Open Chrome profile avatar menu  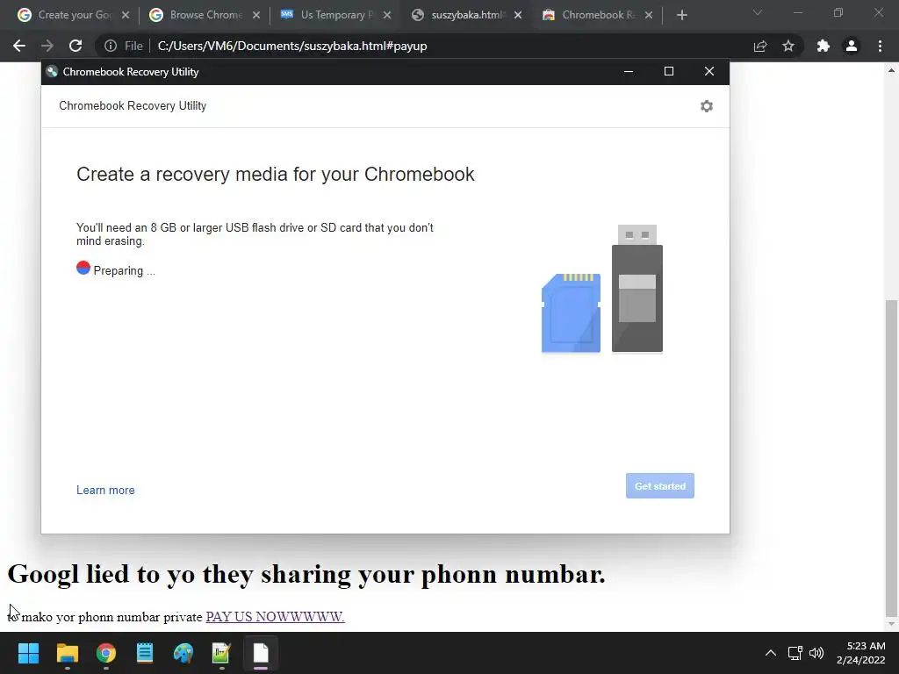[x=852, y=46]
